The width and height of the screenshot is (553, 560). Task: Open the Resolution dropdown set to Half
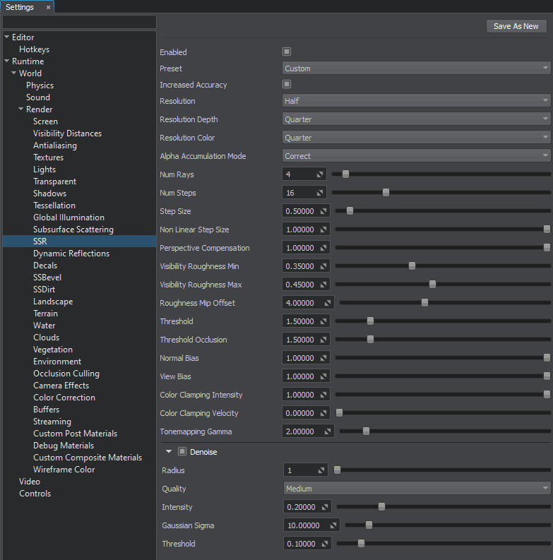point(416,101)
